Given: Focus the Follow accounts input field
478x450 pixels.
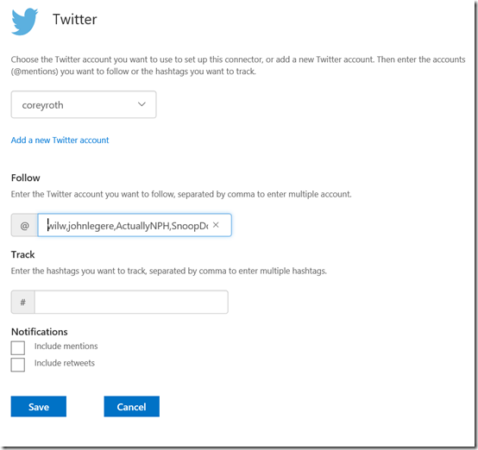Looking at the screenshot, I should point(135,225).
